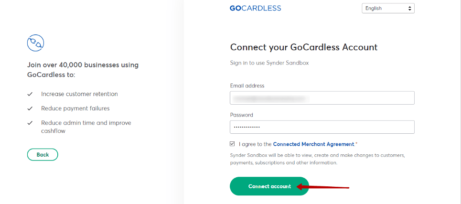Click the Join over 40,000 businesses heading
The height and width of the screenshot is (204, 461).
(83, 70)
